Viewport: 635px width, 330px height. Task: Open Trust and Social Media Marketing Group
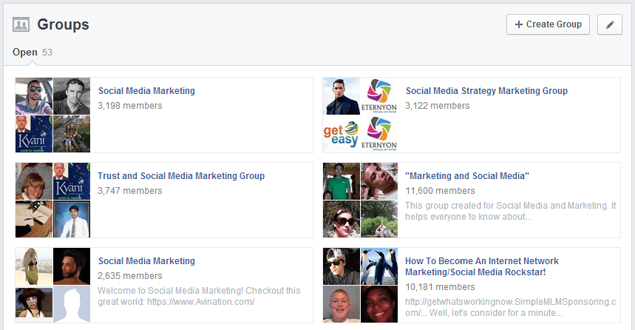pos(181,176)
